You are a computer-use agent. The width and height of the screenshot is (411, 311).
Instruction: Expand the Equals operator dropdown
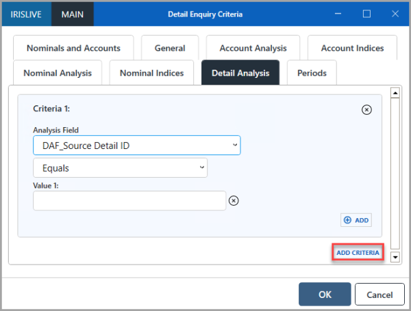click(x=120, y=167)
